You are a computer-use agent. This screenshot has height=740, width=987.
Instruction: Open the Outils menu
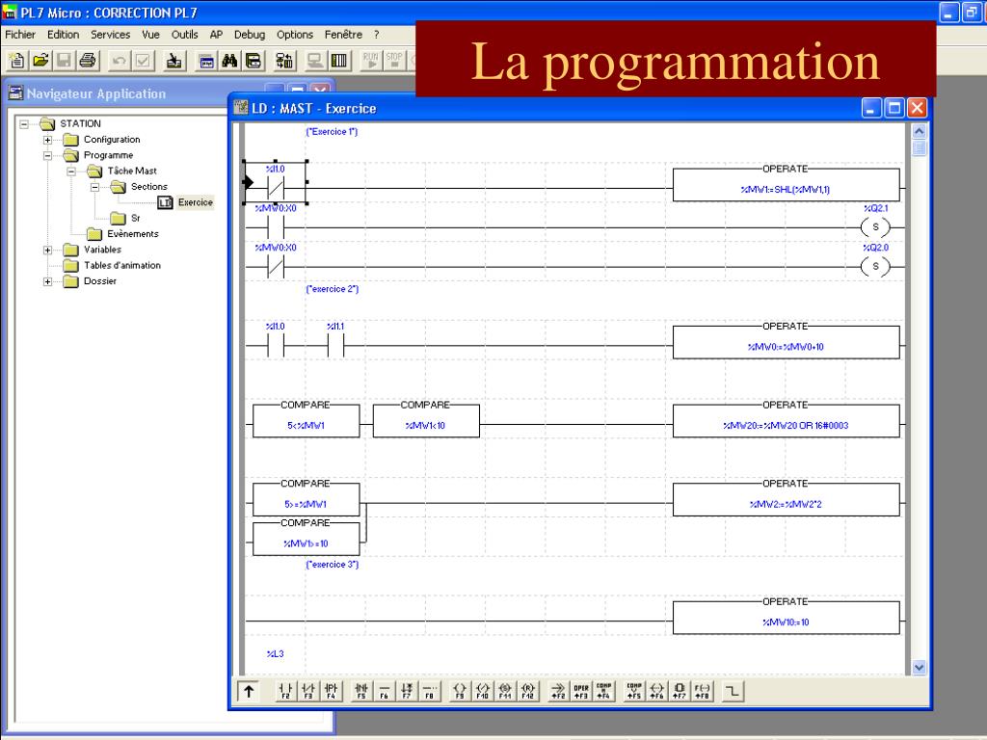click(x=184, y=35)
